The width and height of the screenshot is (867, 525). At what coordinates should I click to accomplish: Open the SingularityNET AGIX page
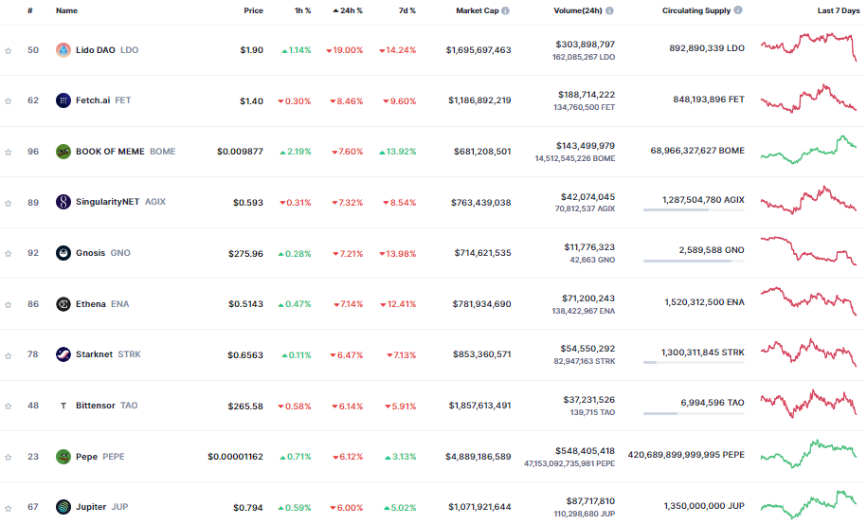click(120, 202)
